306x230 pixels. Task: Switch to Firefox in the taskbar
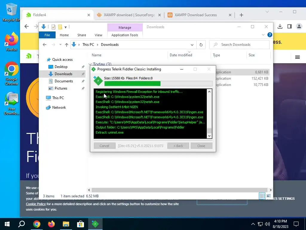[x=51, y=224]
